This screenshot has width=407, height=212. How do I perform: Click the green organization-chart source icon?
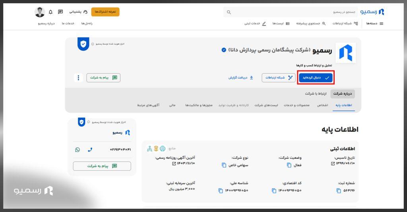tap(149, 149)
